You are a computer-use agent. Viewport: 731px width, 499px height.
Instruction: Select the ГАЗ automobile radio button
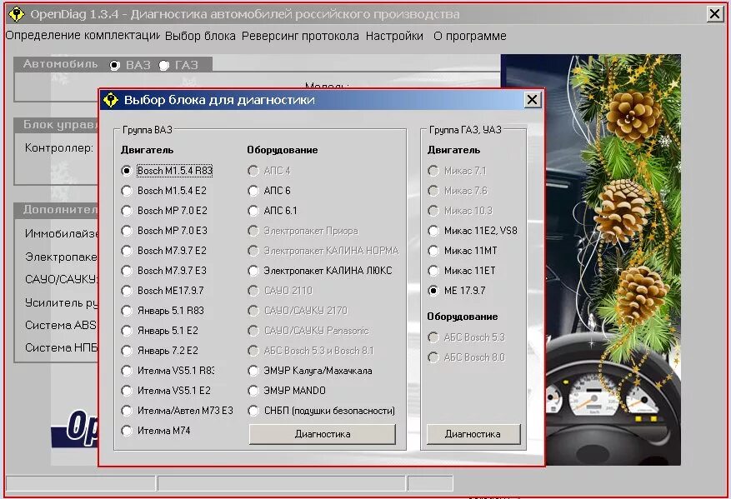164,65
